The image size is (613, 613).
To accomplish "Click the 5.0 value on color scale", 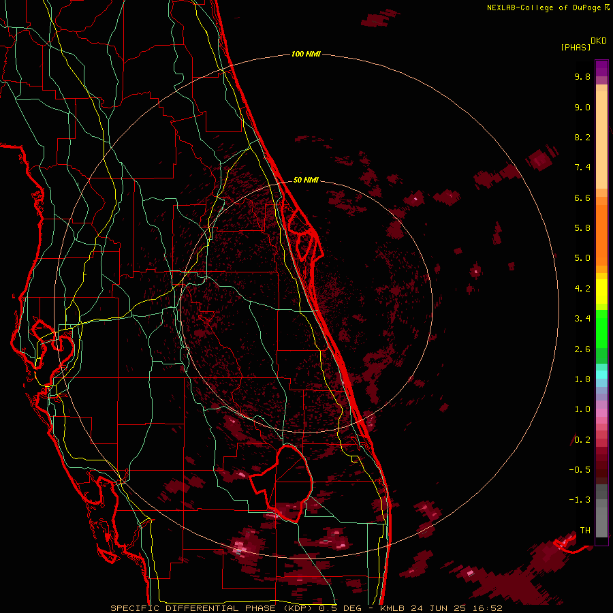I will 582,258.
